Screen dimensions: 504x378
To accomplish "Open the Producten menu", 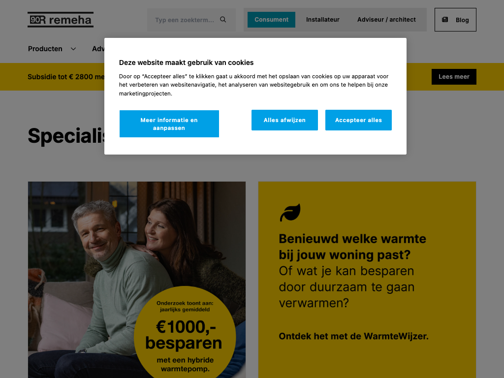I will coord(45,49).
